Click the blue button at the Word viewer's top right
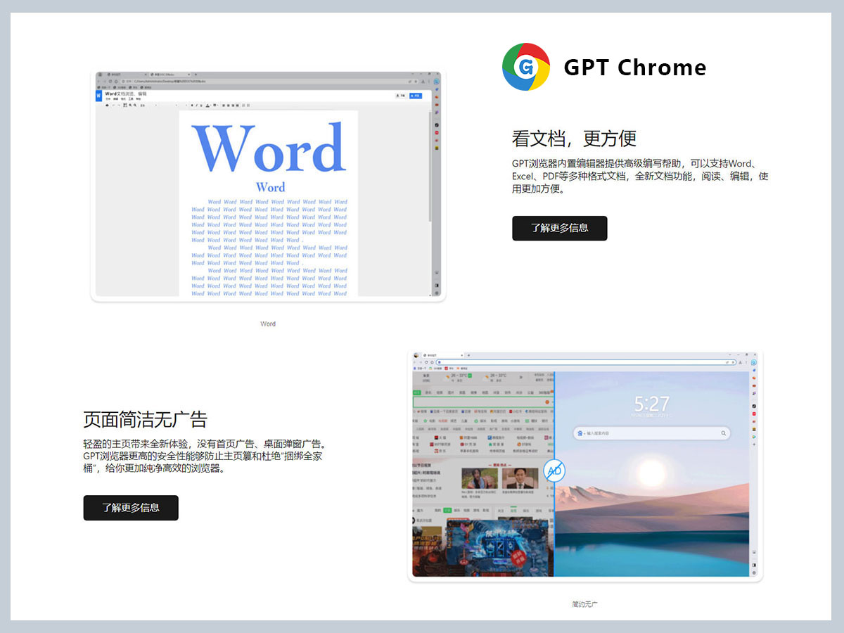Image resolution: width=844 pixels, height=633 pixels. (x=416, y=95)
